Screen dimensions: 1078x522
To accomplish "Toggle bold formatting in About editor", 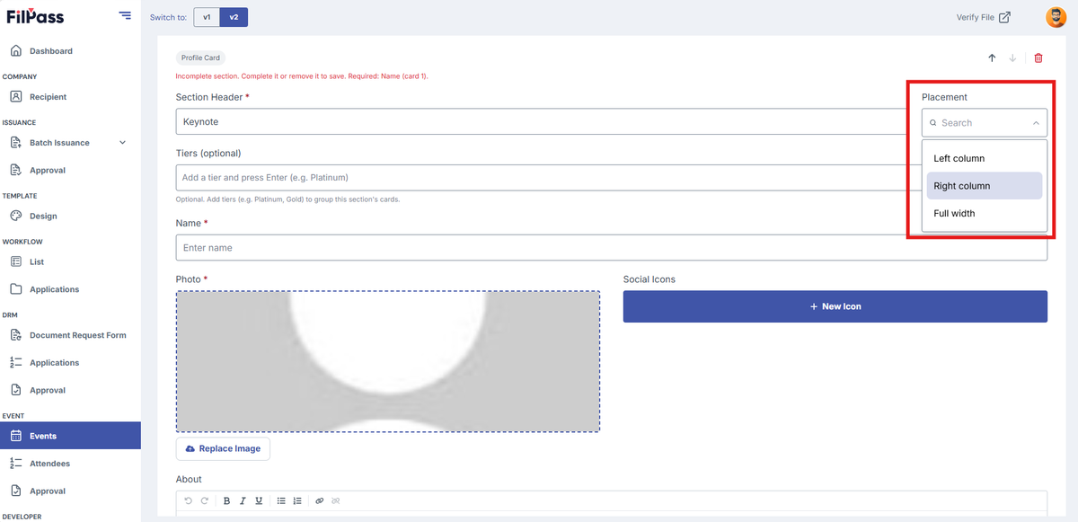I will [x=227, y=500].
